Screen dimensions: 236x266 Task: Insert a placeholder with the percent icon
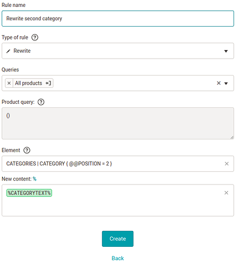(x=35, y=179)
